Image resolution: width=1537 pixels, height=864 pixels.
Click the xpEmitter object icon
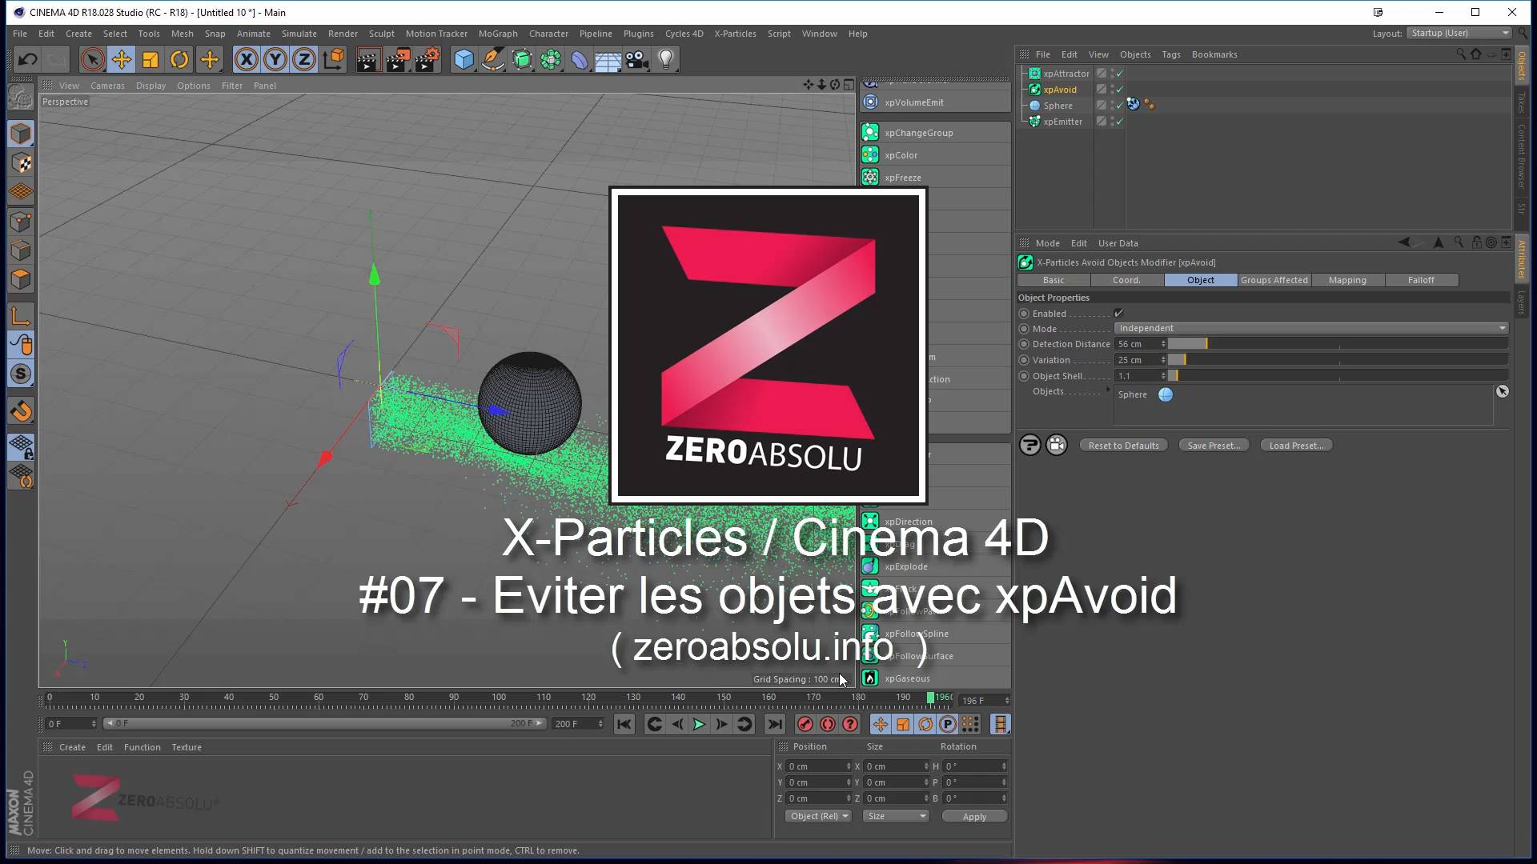tap(1037, 120)
